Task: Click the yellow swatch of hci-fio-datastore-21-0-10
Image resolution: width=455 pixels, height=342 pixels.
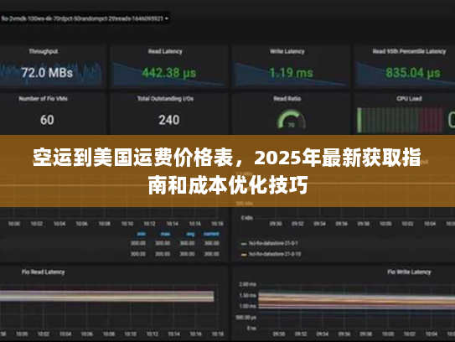Action: click(x=244, y=255)
